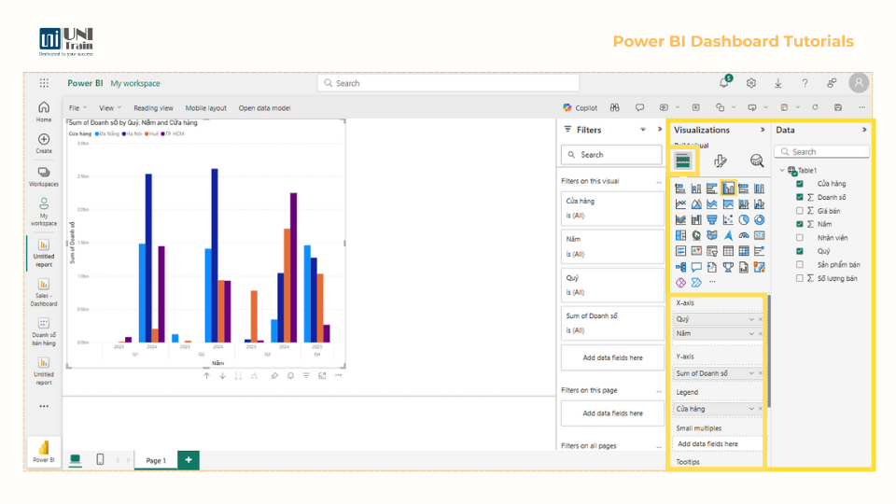Select the Power Apps visual icon

[x=680, y=282]
